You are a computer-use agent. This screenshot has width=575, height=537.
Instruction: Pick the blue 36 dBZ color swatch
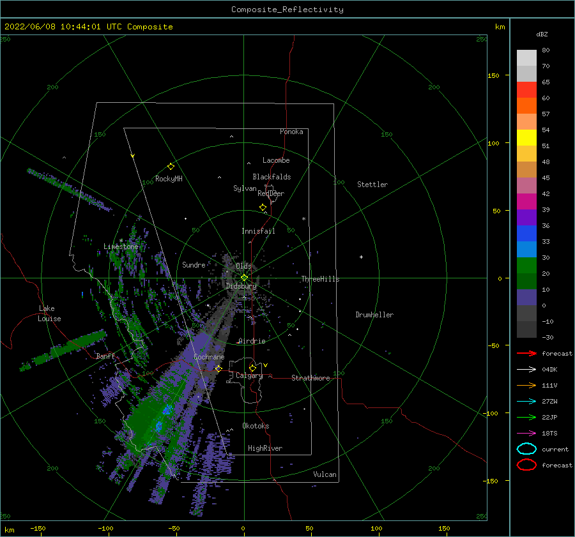point(526,233)
